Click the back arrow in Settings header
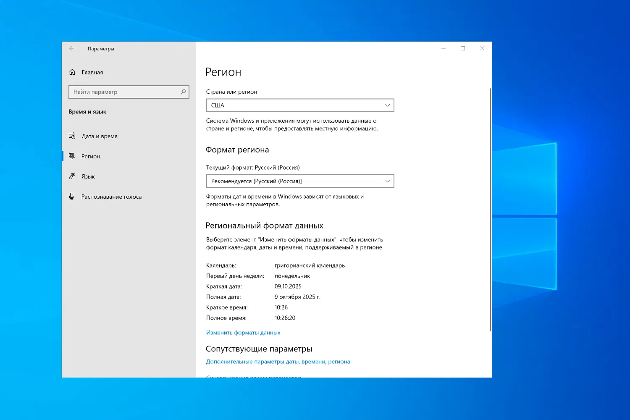The width and height of the screenshot is (630, 420). tap(72, 48)
